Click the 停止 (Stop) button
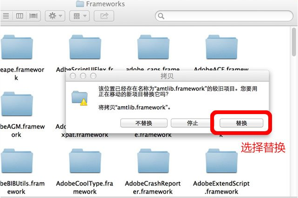The image size is (298, 198). point(192,123)
